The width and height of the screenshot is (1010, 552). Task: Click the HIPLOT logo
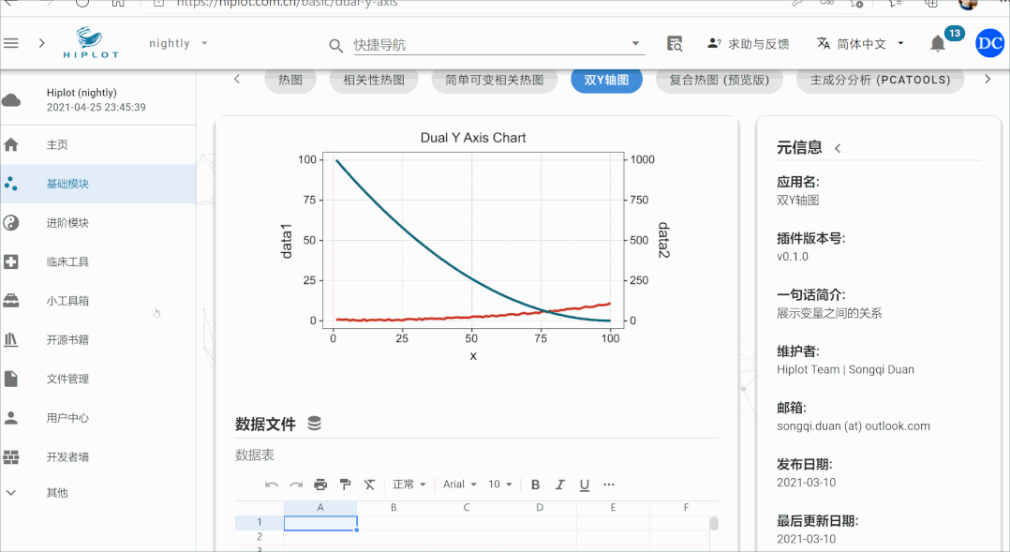click(x=91, y=43)
